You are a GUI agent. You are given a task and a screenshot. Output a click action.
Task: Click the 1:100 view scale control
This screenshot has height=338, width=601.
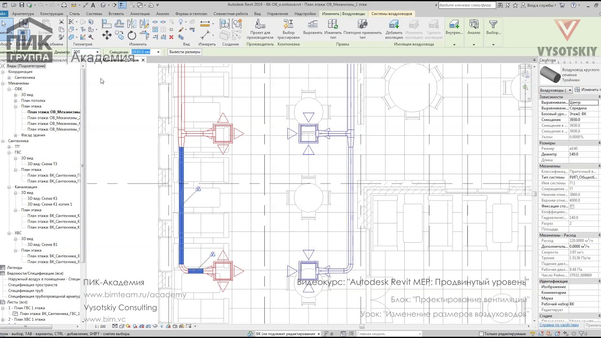point(100,326)
